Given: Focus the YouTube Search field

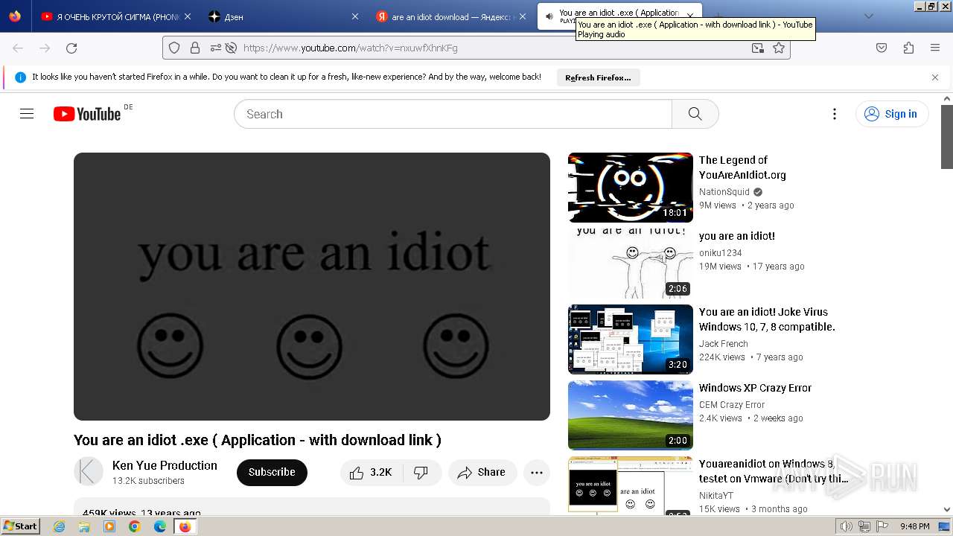Looking at the screenshot, I should (453, 114).
